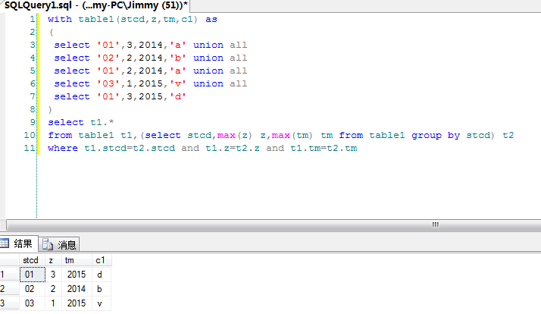The height and width of the screenshot is (314, 541).
Task: Click 'group' keyword on line 10
Action: pyautogui.click(x=427, y=136)
